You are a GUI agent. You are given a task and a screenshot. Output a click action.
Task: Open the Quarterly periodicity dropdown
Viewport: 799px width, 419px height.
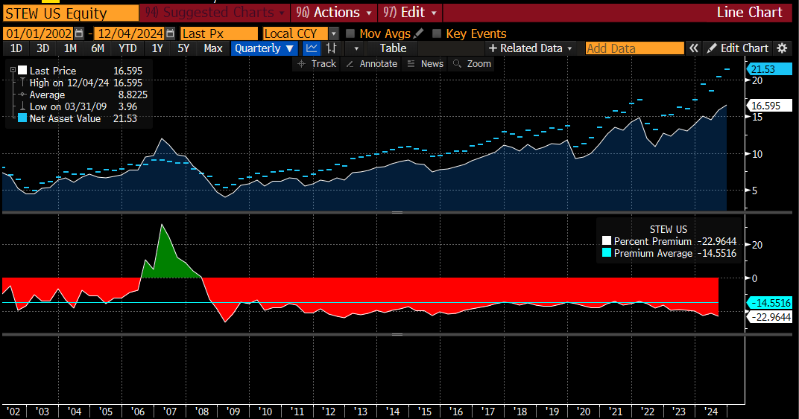tap(265, 48)
